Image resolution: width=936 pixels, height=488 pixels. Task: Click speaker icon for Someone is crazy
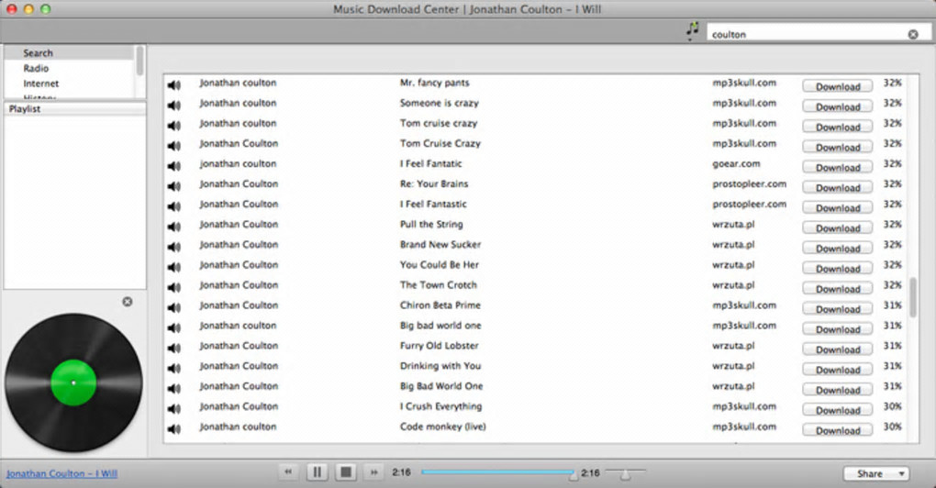(x=173, y=105)
